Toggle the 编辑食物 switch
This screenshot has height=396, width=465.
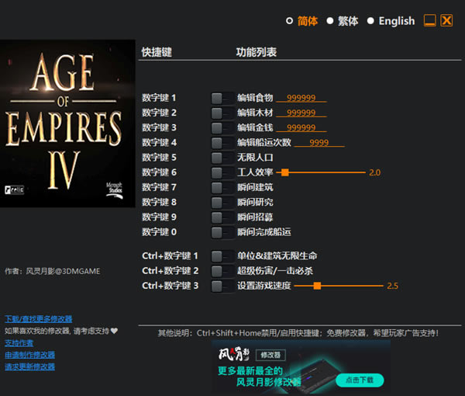click(x=222, y=98)
